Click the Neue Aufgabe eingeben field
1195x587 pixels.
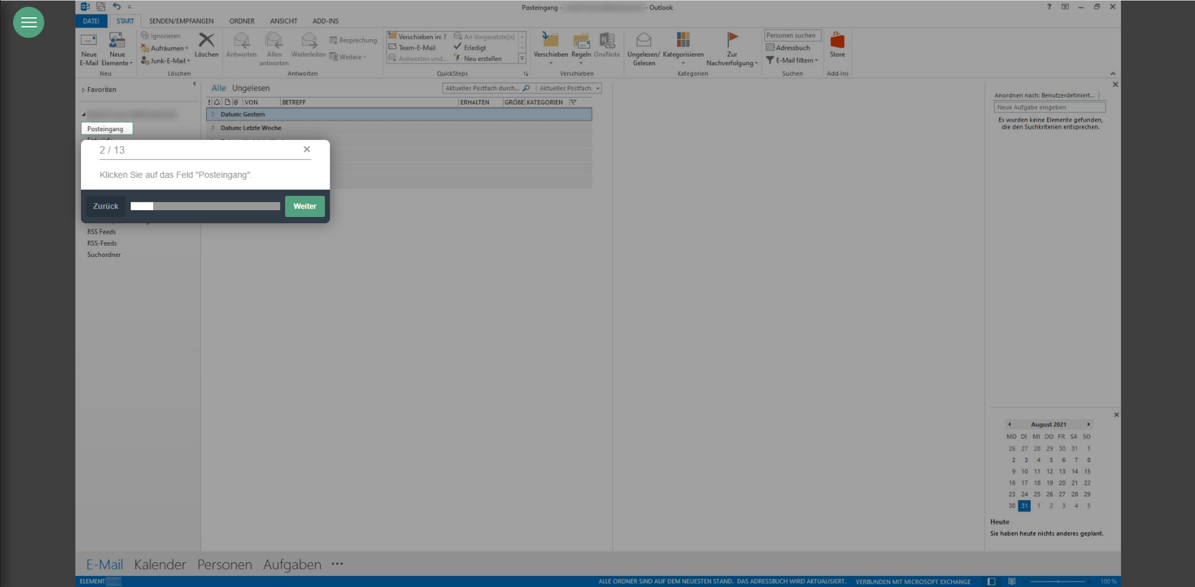(1049, 108)
